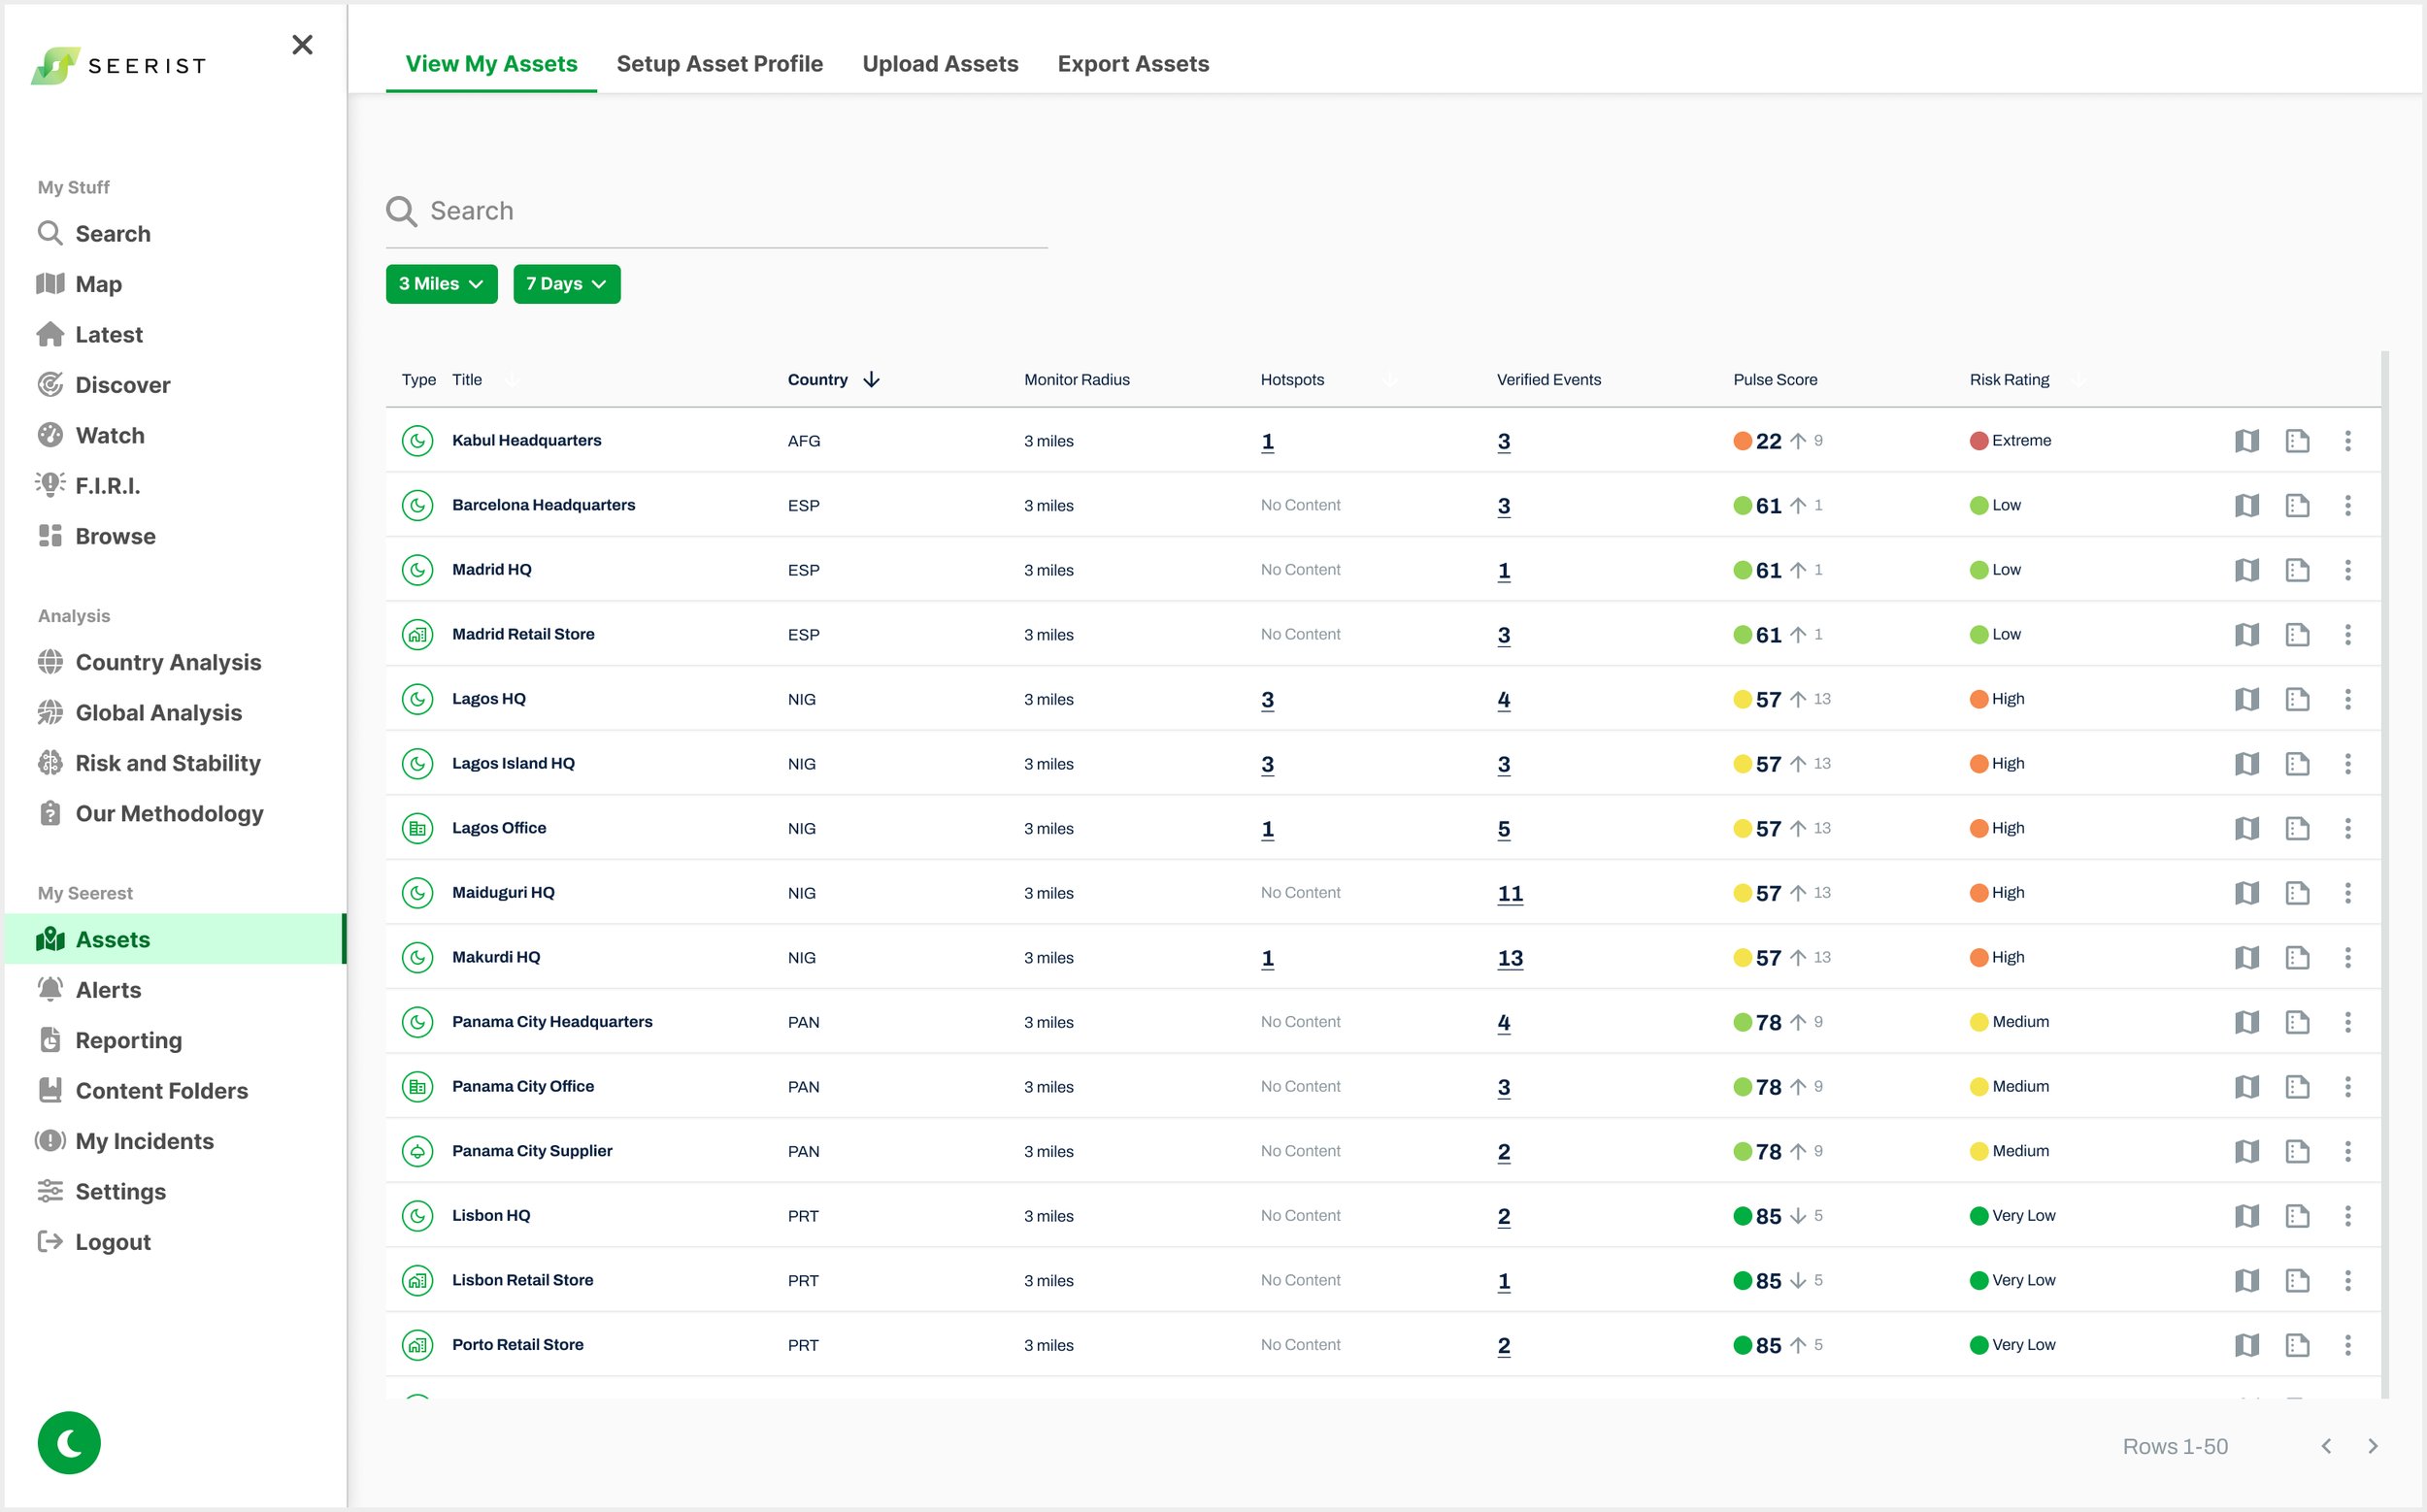
Task: Open Watch from the sidebar
Action: tap(109, 435)
